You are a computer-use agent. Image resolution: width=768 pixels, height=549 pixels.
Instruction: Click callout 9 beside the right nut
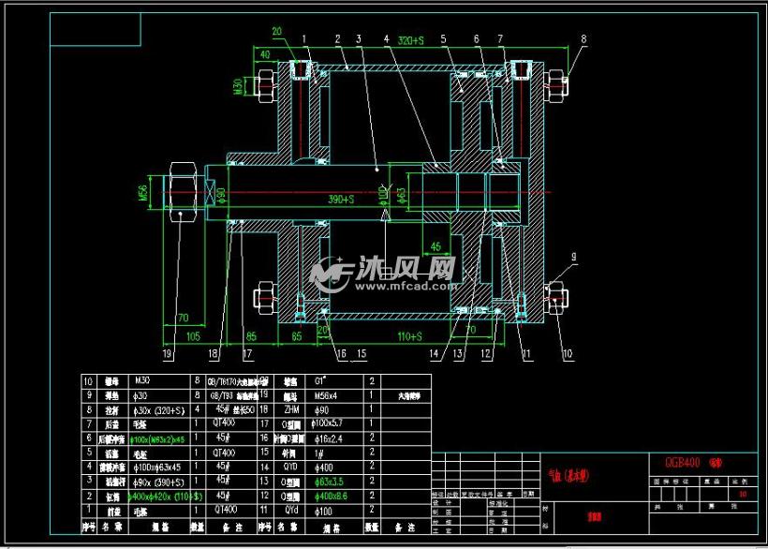point(573,257)
